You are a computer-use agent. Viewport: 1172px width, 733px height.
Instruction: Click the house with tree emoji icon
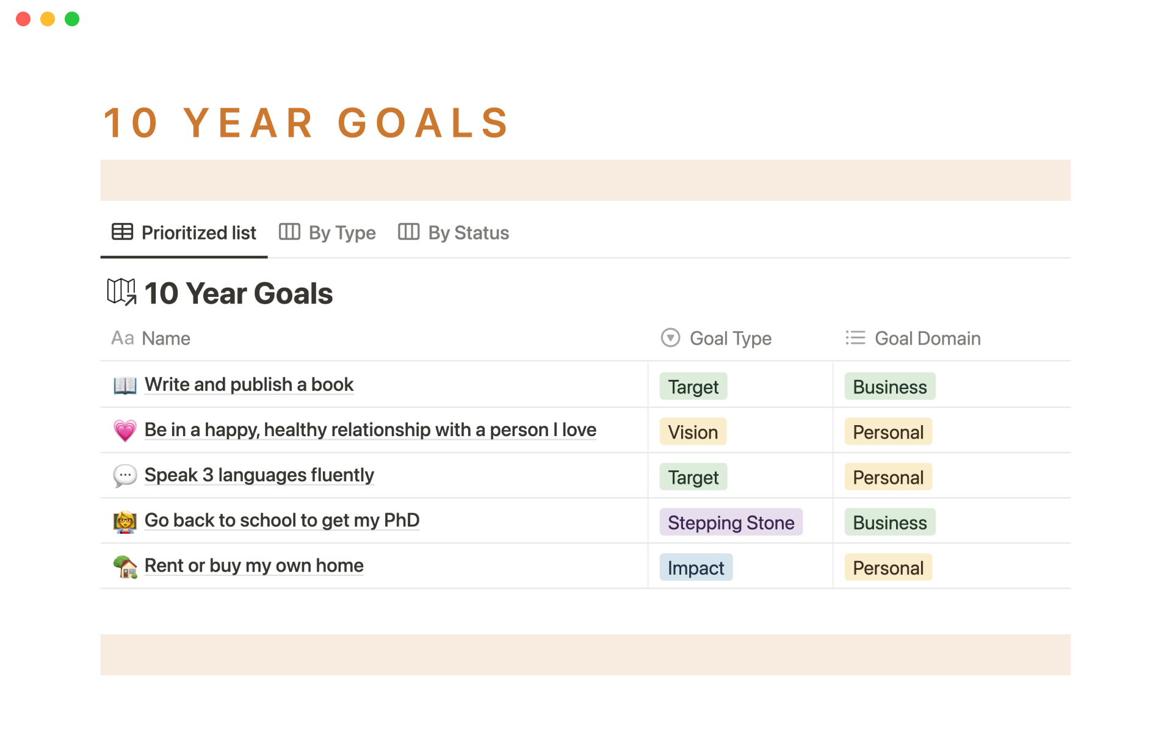click(125, 566)
